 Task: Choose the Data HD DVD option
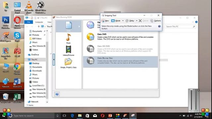[x=120, y=49]
